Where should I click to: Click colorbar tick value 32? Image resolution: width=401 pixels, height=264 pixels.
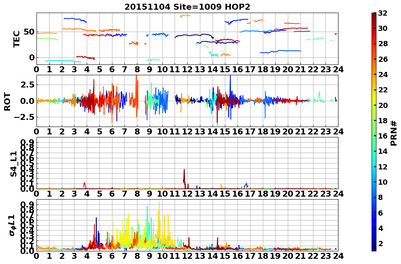click(383, 13)
